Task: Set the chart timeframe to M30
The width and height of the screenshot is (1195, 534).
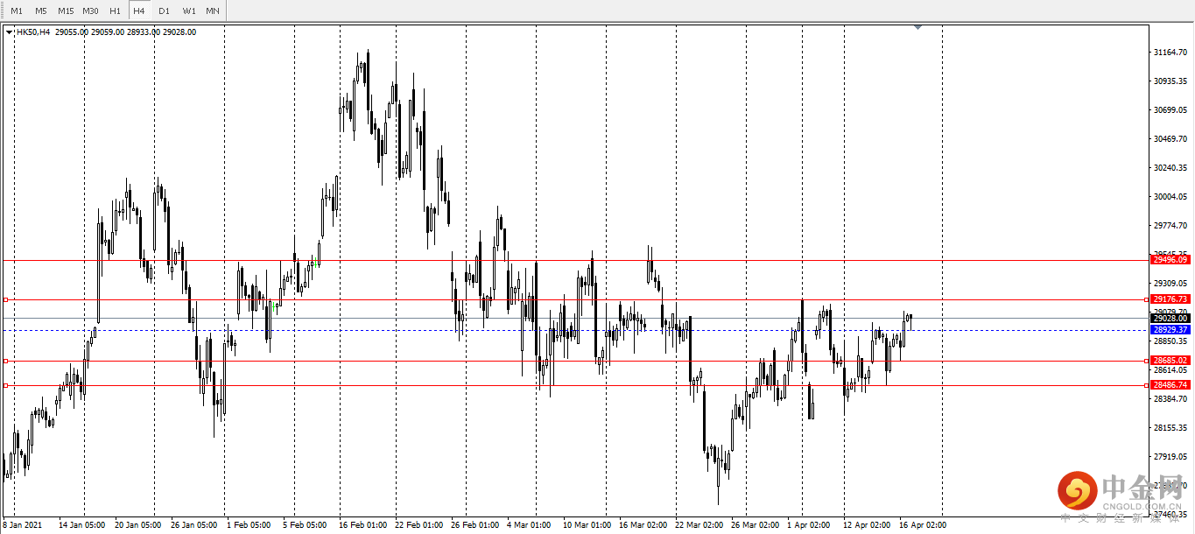Action: click(x=90, y=11)
